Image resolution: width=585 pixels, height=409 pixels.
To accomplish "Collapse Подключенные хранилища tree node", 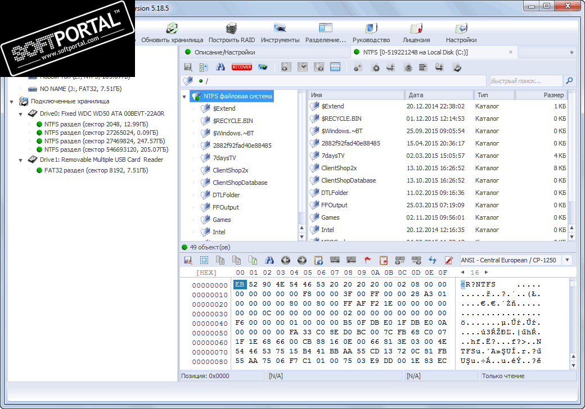I will [x=12, y=102].
